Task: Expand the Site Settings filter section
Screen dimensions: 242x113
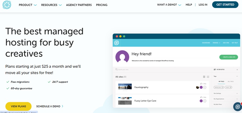Action: (x=225, y=93)
